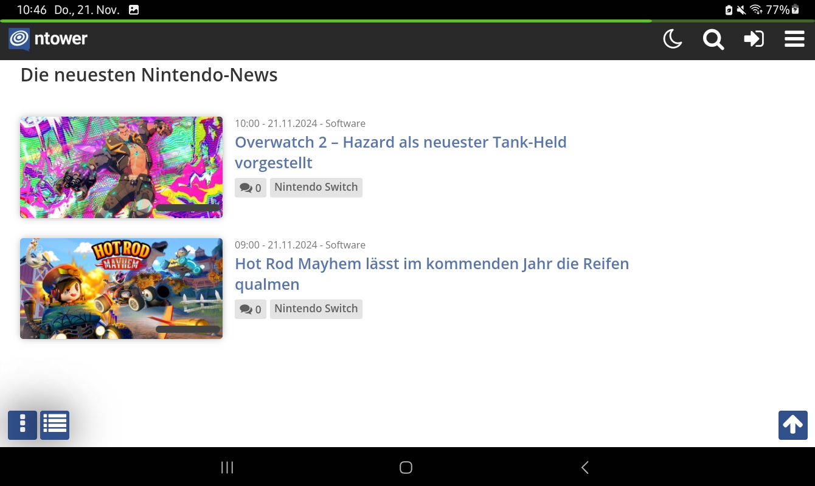The height and width of the screenshot is (486, 815).
Task: Tap the Android back button
Action: (x=584, y=467)
